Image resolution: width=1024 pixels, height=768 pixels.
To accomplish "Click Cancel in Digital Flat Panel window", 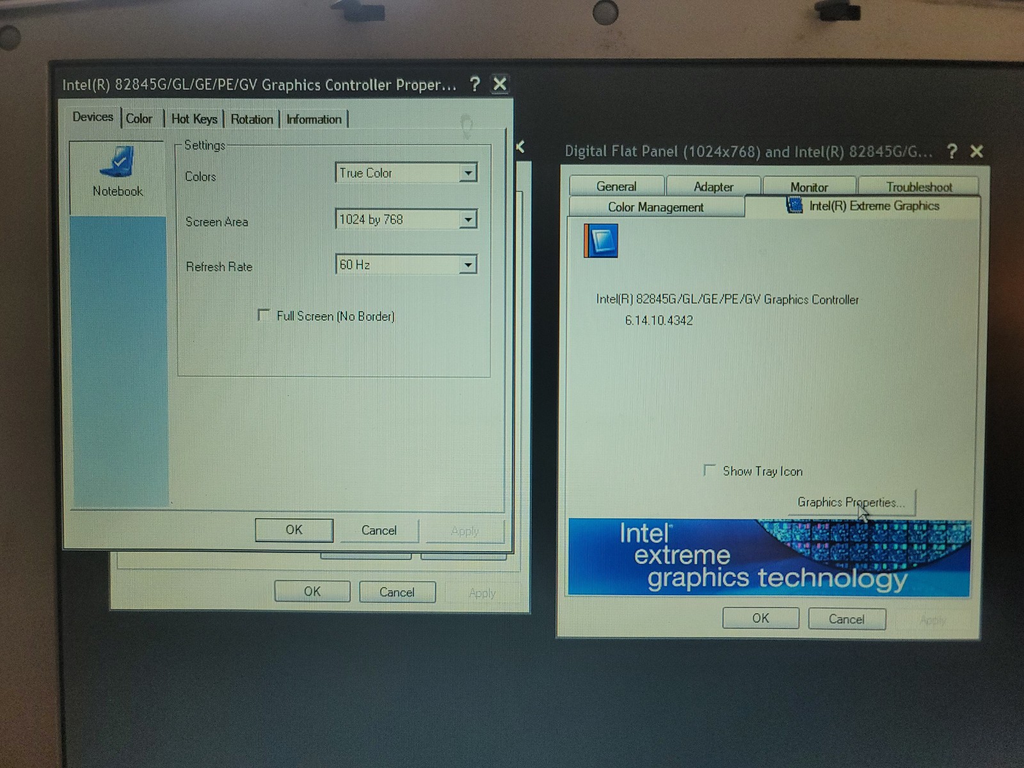I will pyautogui.click(x=846, y=619).
